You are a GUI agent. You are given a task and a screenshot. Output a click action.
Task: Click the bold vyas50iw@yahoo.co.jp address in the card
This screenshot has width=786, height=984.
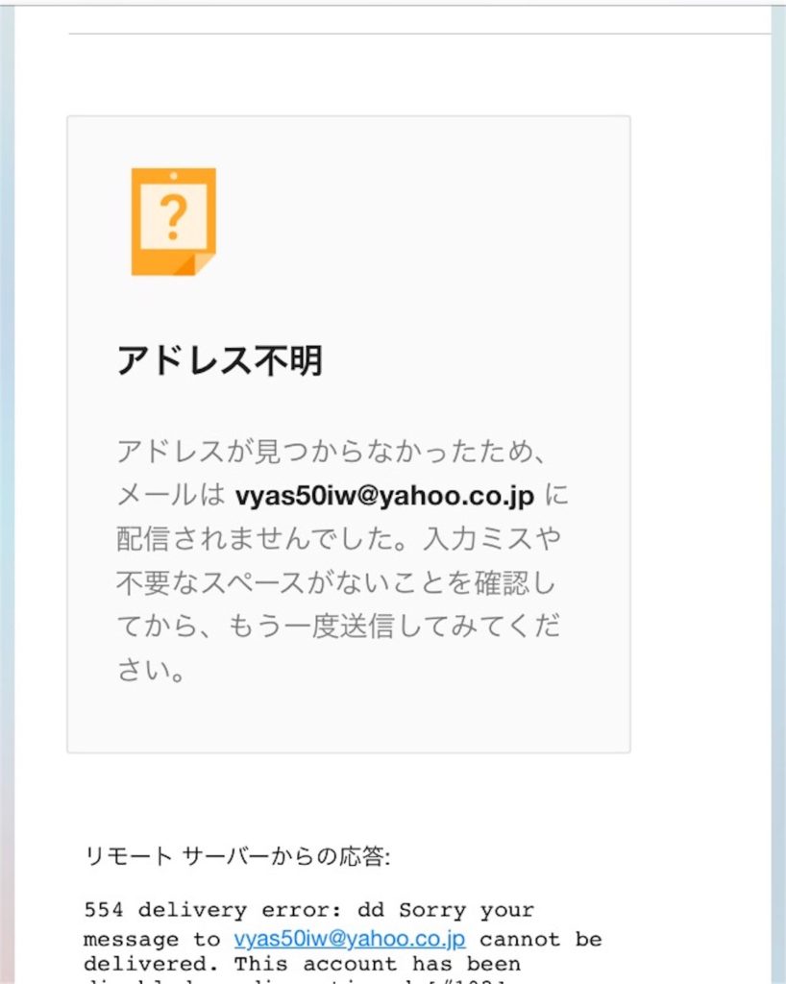coord(384,496)
